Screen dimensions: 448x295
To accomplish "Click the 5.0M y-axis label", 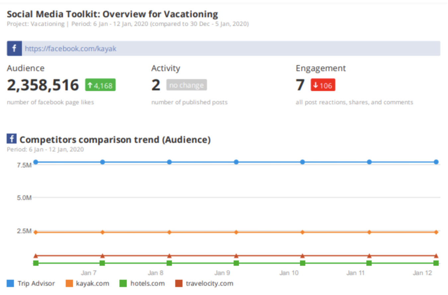I will (x=24, y=198).
